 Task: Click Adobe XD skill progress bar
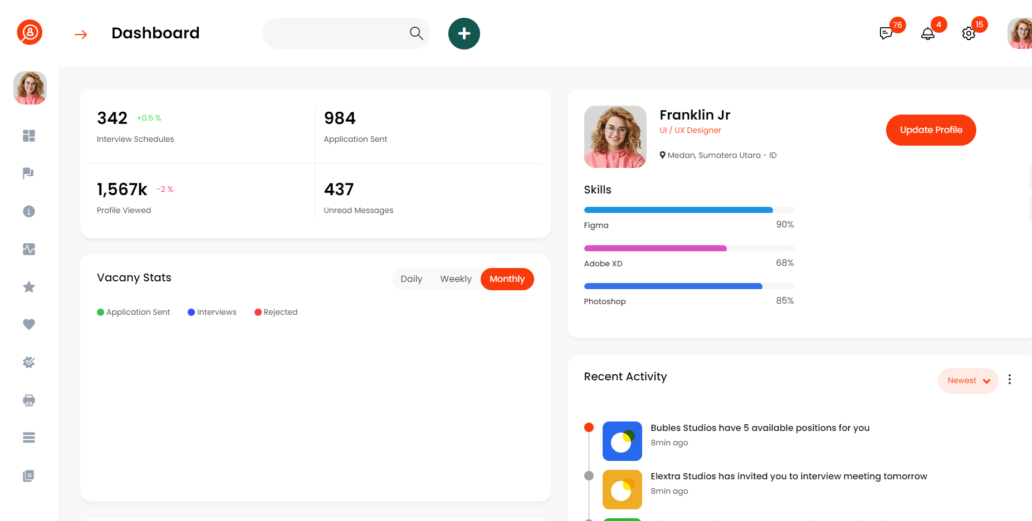coord(689,249)
